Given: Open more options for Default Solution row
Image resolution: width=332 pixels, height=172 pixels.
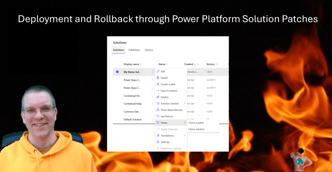Looking at the screenshot, I should 152,119.
